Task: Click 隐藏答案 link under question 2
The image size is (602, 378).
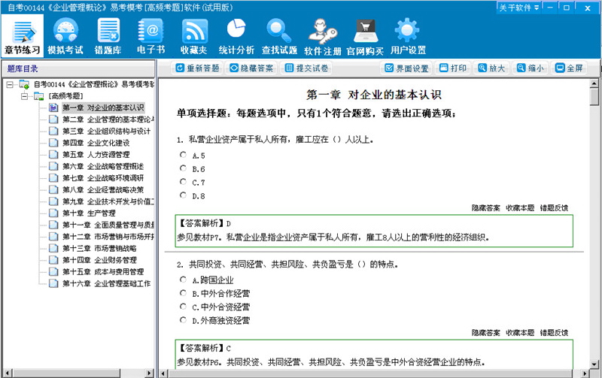Action: [485, 333]
